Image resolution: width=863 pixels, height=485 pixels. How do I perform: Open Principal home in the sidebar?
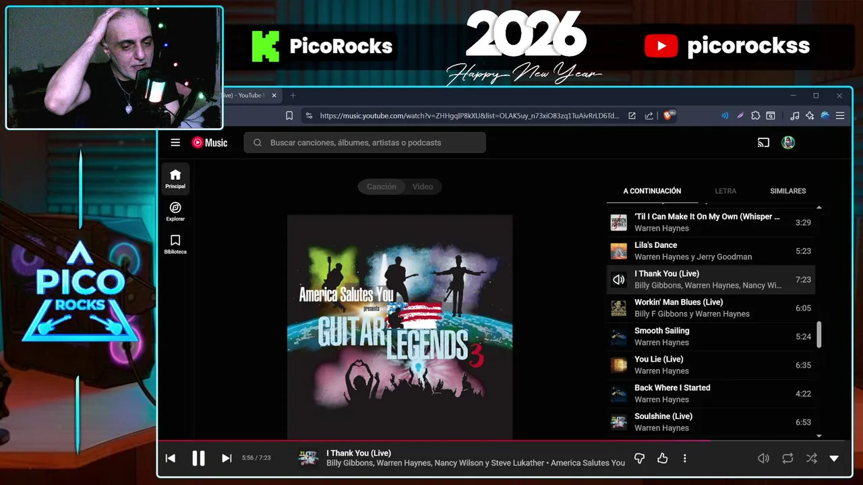click(175, 179)
